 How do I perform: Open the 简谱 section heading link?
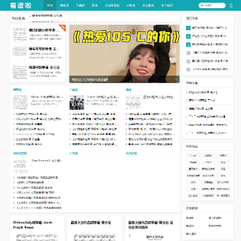coord(129,90)
